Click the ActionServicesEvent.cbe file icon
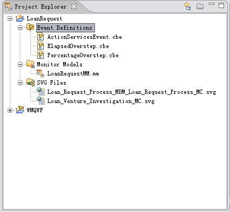 (40, 37)
